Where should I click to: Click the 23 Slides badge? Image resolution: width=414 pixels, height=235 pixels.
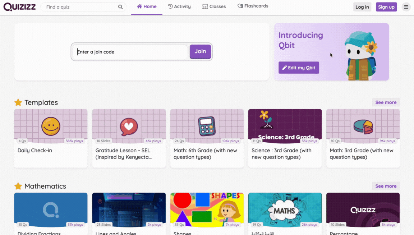[103, 225]
